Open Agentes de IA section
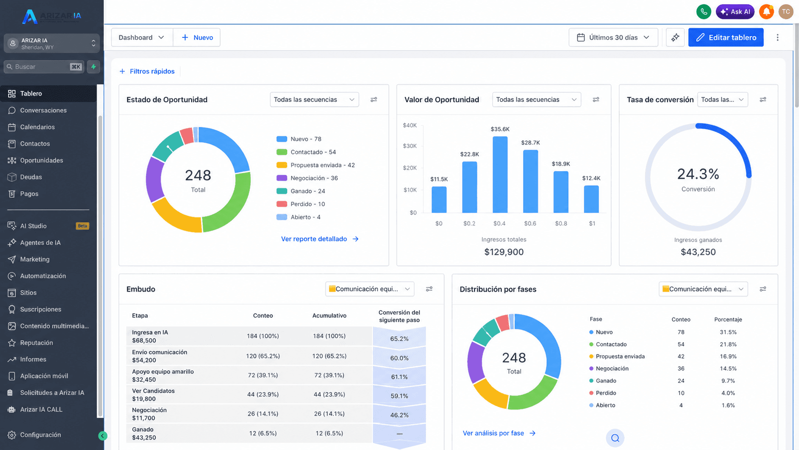Screen dimensions: 799x450 pyautogui.click(x=49, y=242)
